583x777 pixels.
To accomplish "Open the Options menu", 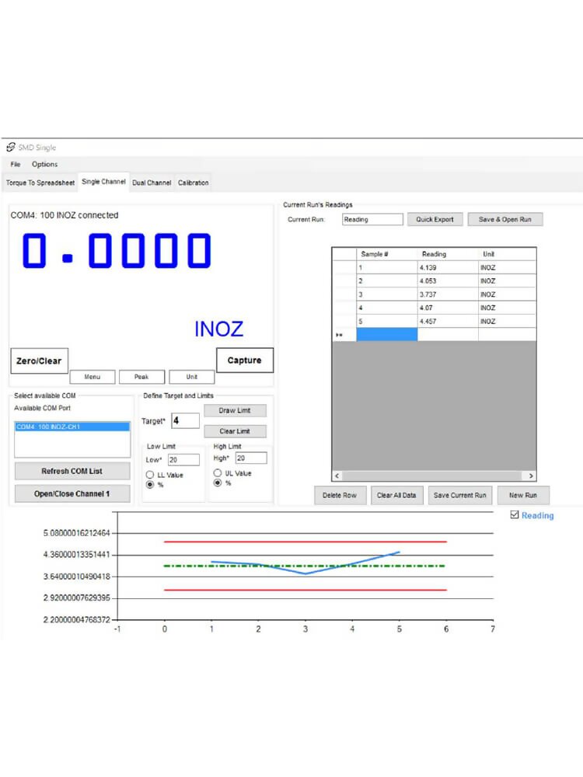I will [x=44, y=164].
